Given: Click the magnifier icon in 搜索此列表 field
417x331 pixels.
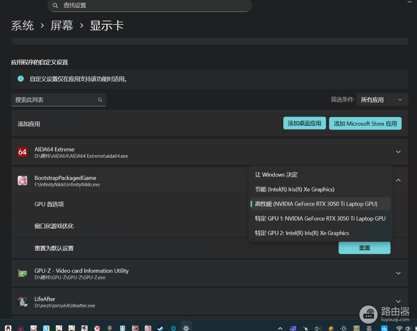Looking at the screenshot, I should pos(100,100).
